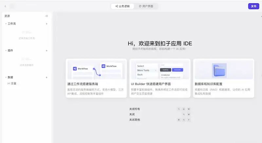
Task: Collapse the 资源 sidebar panel icon
Action: [47, 16]
